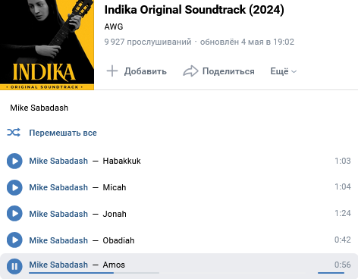Screen dimensions: 358x279
Task: Play the track Obadiah
Action: click(14, 240)
